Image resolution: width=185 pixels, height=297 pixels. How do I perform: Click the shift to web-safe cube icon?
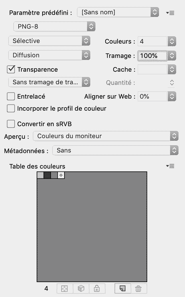coord(81,289)
